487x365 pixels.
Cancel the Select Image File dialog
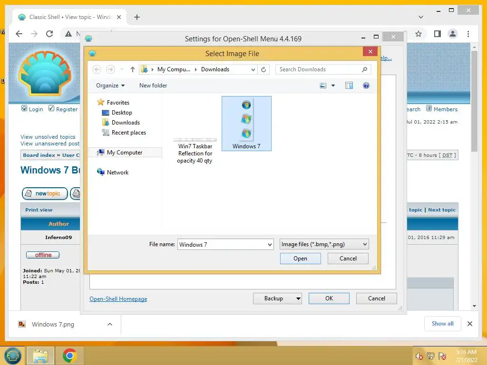[x=348, y=259]
